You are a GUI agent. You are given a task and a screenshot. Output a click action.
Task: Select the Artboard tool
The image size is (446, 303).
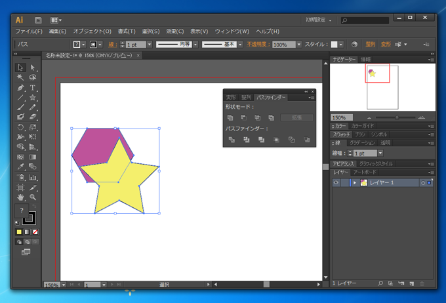click(x=20, y=187)
